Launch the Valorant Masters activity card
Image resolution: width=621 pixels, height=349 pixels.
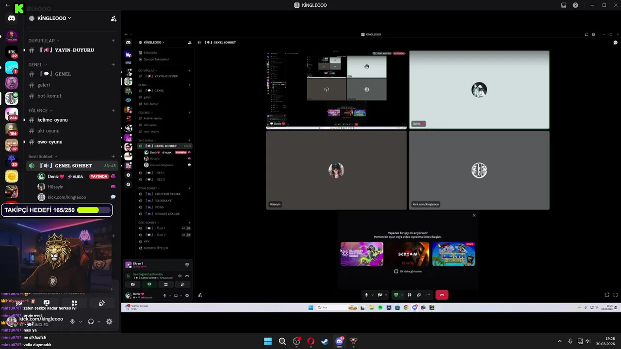click(x=362, y=254)
